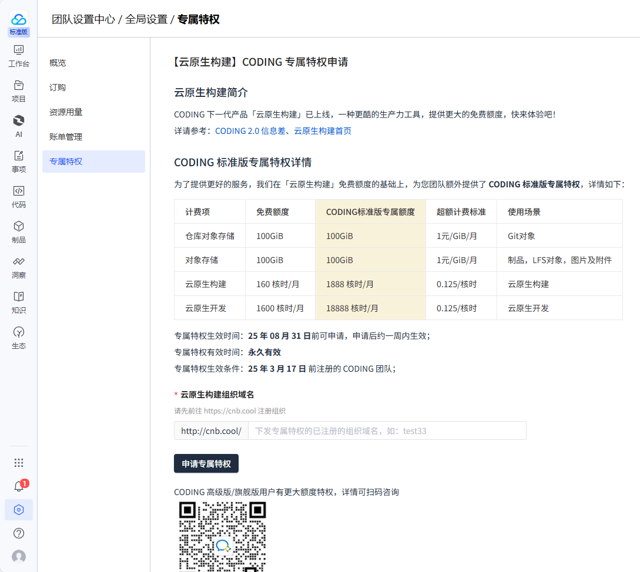This screenshot has width=640, height=572.
Task: Click the 仓库对象存储 table cell
Action: (210, 236)
